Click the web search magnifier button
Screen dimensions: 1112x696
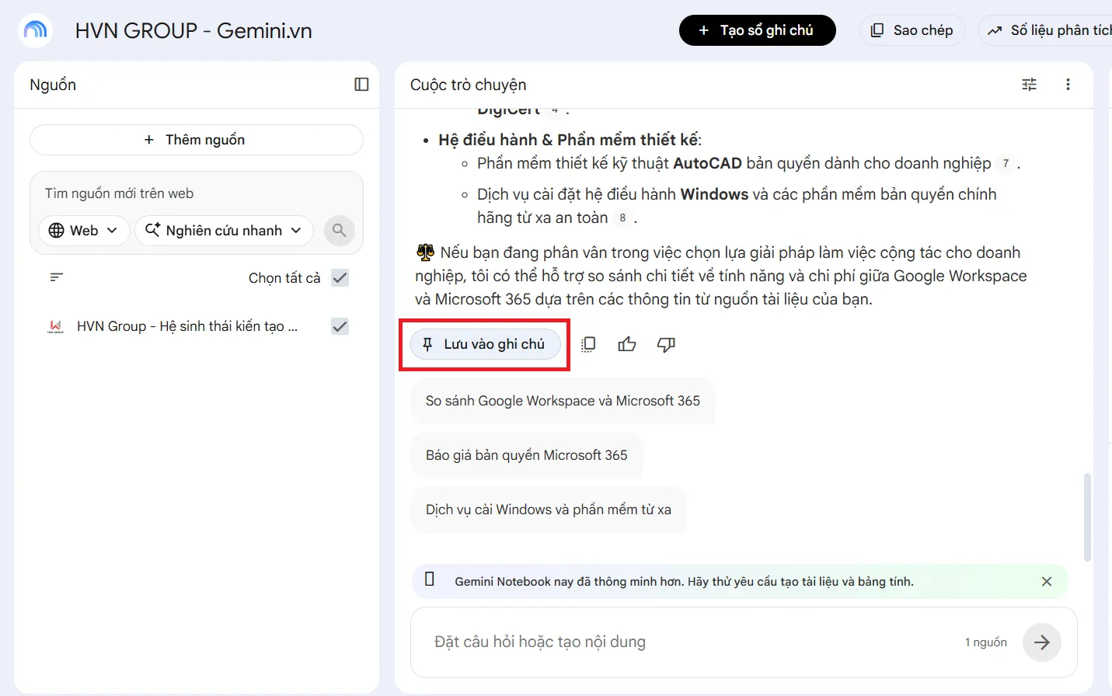(x=339, y=231)
